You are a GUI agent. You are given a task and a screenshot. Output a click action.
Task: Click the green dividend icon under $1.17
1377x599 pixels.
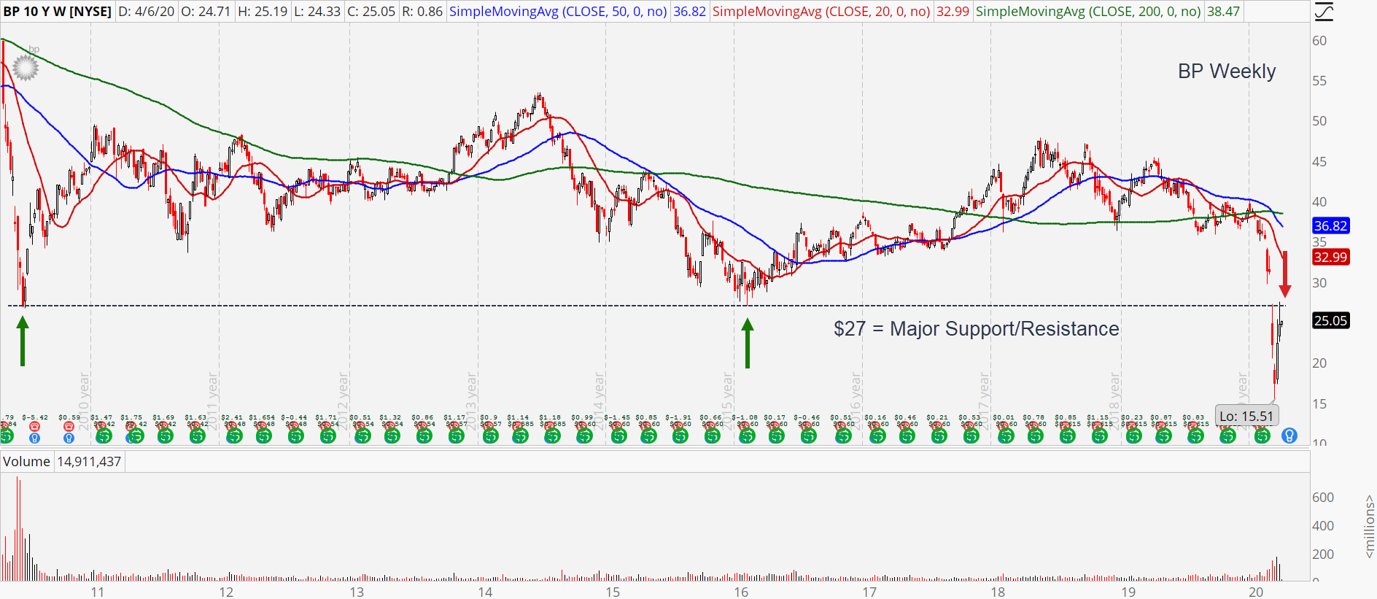pyautogui.click(x=456, y=436)
